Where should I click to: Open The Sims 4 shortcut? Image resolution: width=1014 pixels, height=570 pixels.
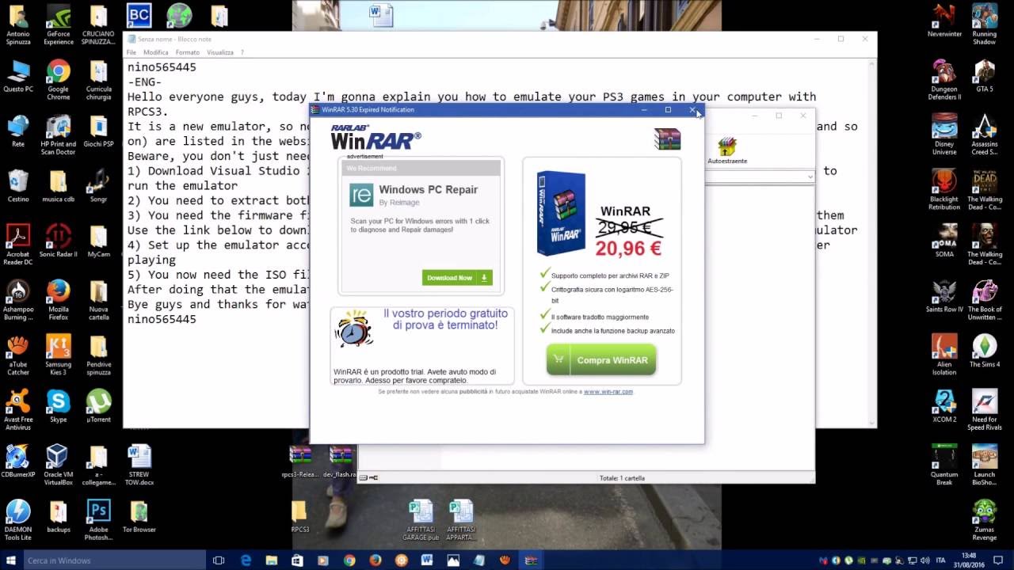[985, 351]
